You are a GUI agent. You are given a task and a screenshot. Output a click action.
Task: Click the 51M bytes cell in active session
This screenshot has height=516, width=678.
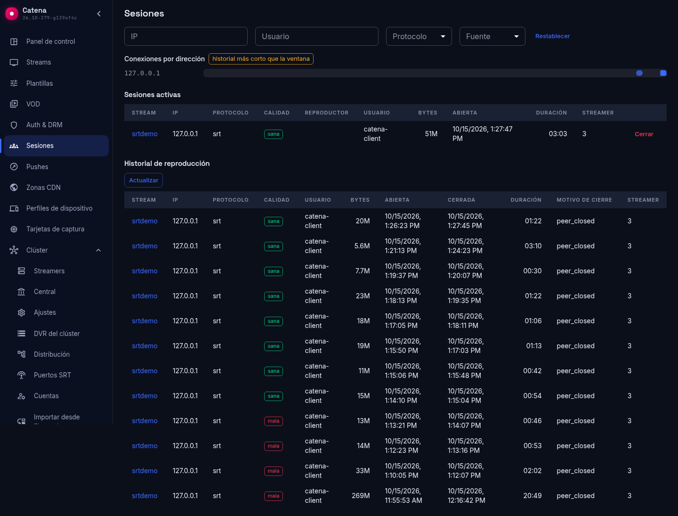(x=431, y=134)
